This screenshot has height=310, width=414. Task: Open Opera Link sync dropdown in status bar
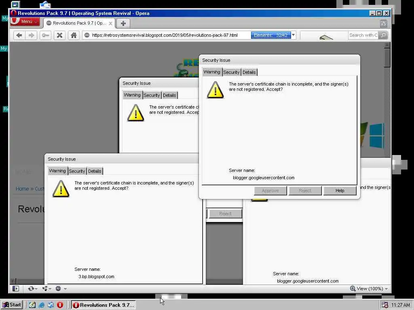[x=32, y=289]
